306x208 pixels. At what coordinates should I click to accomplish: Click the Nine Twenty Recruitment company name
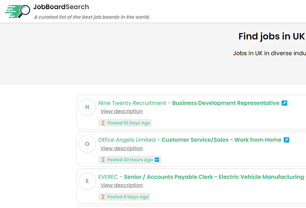[x=132, y=103]
